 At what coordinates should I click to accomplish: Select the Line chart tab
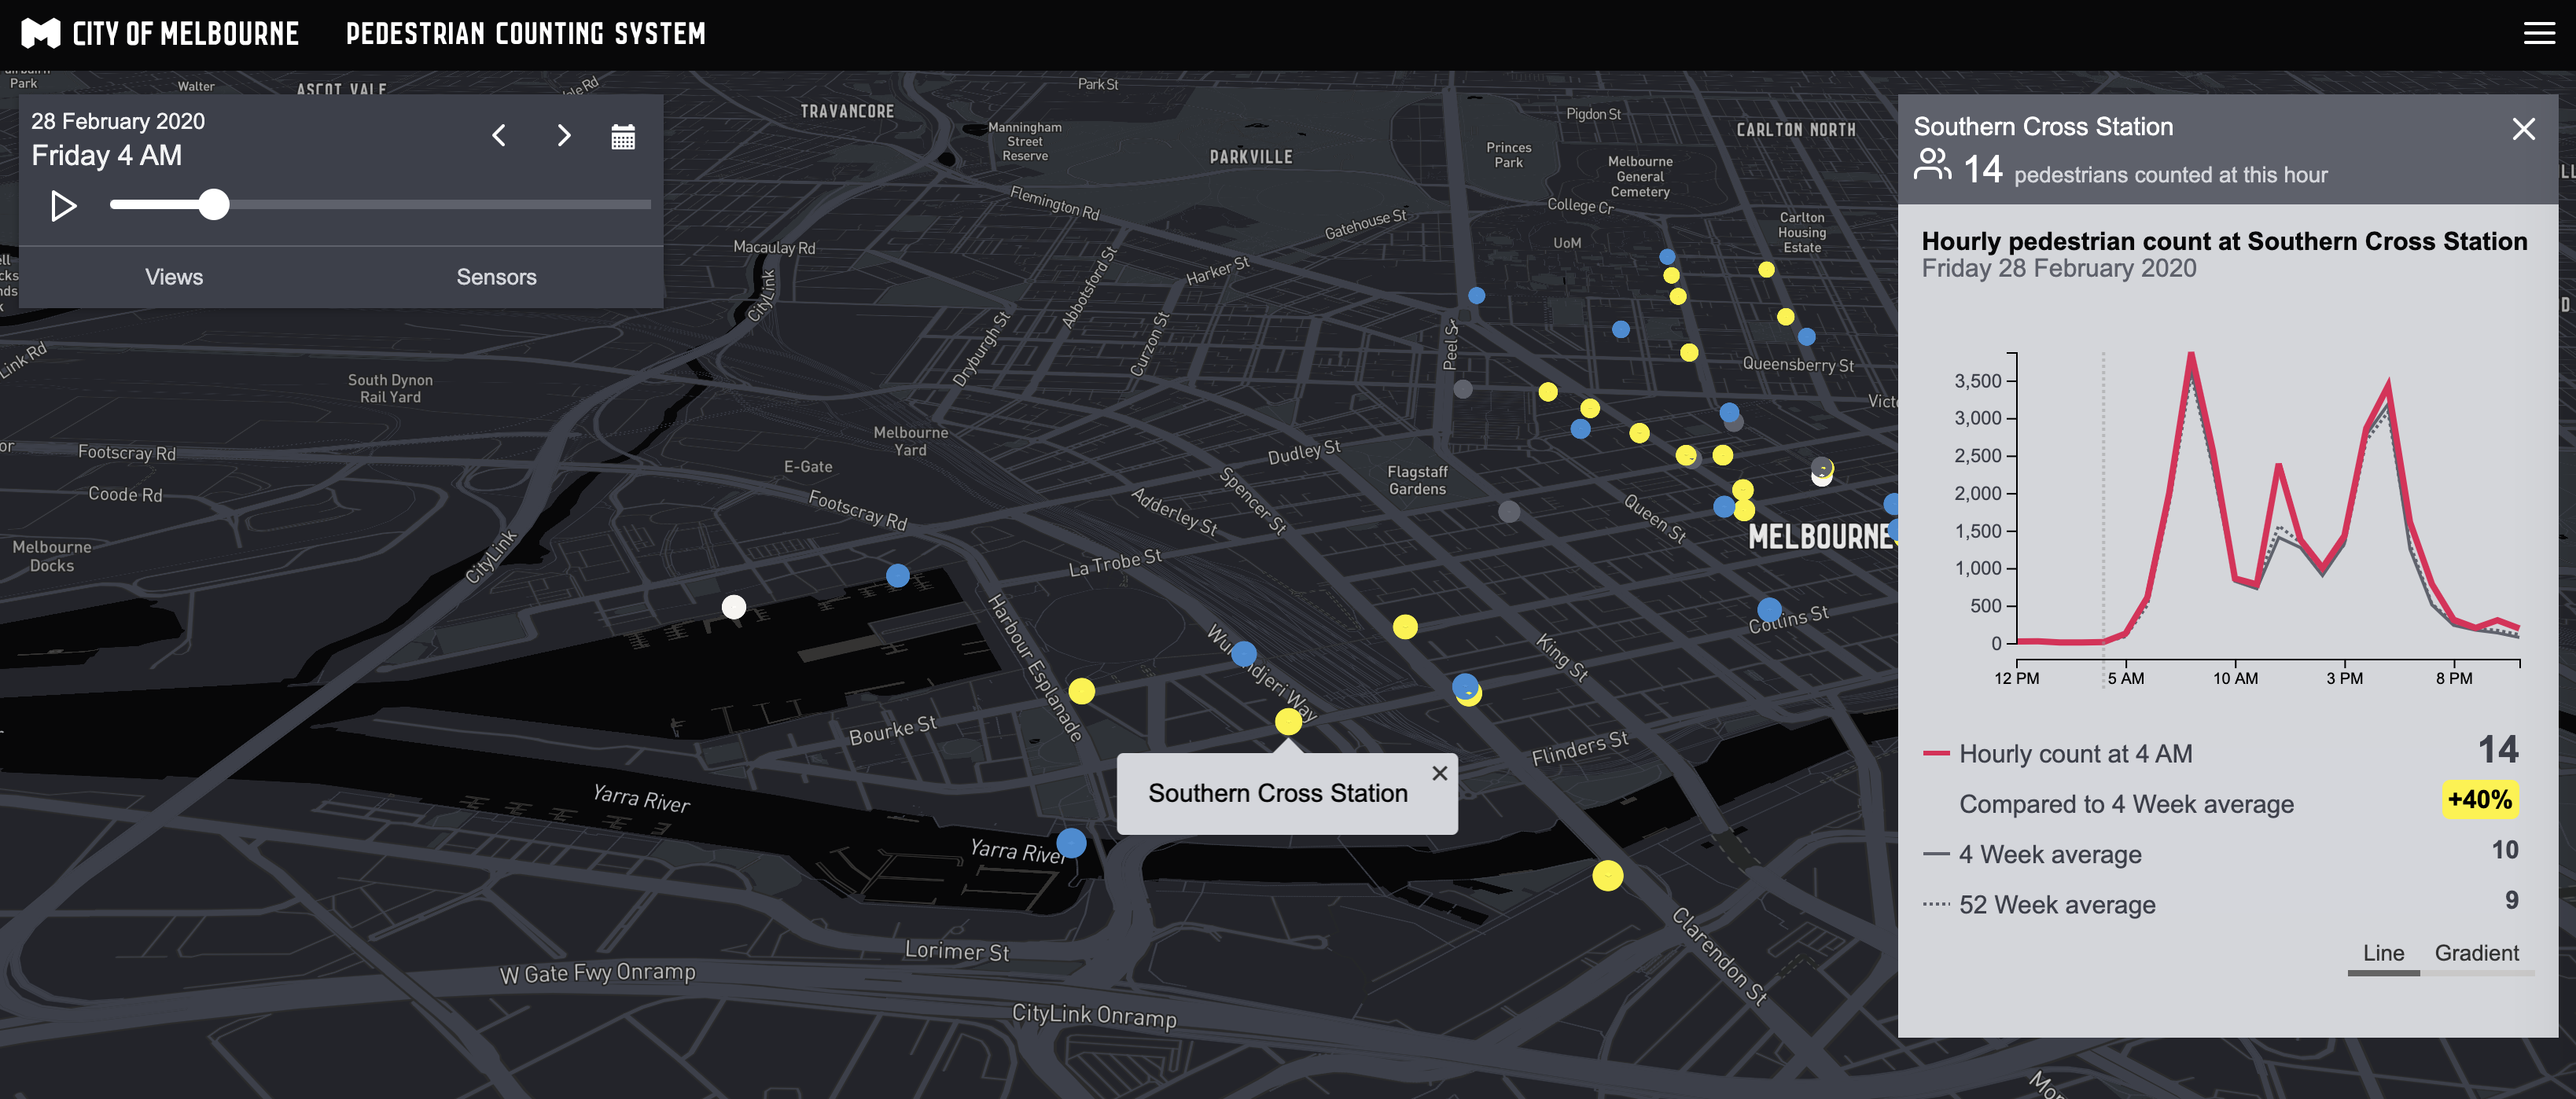[2383, 953]
